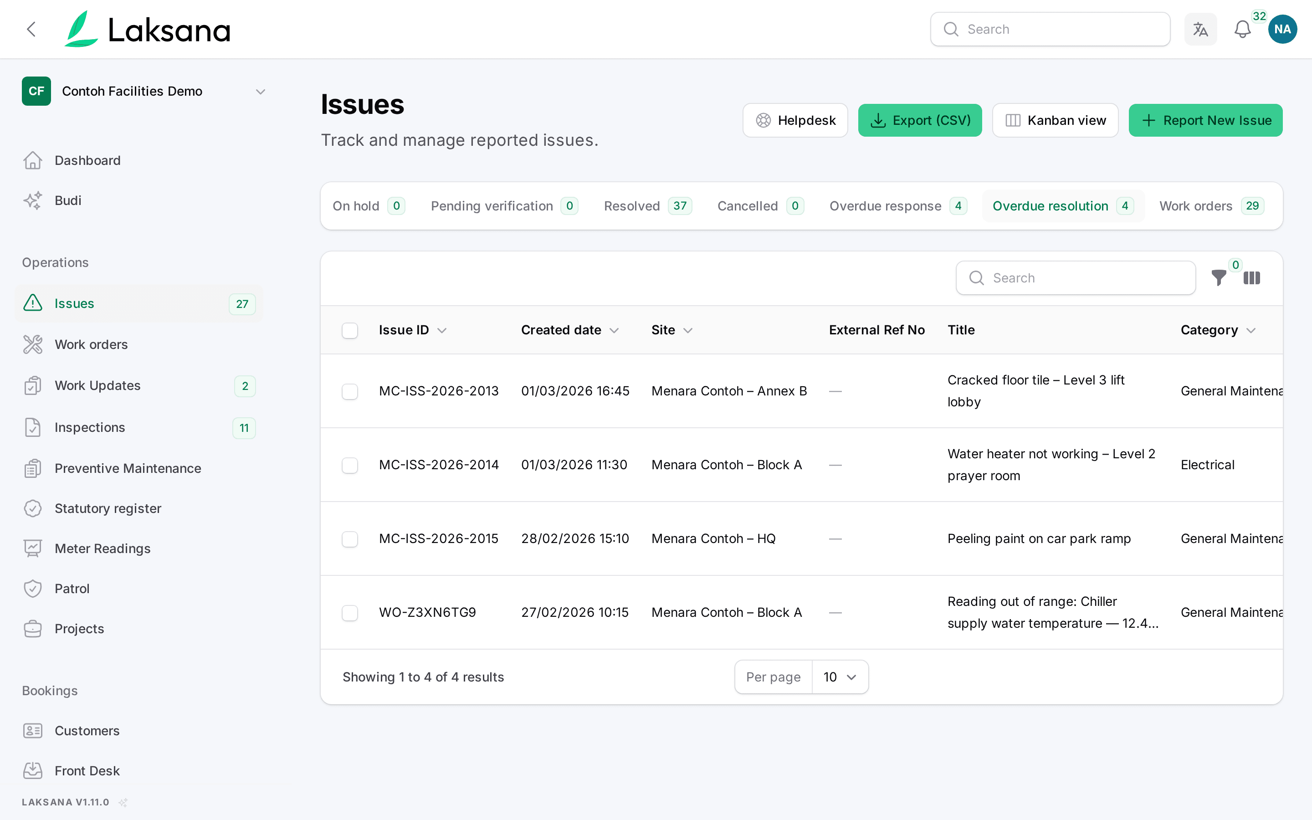Viewport: 1312px width, 820px height.
Task: Click the Helpdesk button
Action: (x=795, y=120)
